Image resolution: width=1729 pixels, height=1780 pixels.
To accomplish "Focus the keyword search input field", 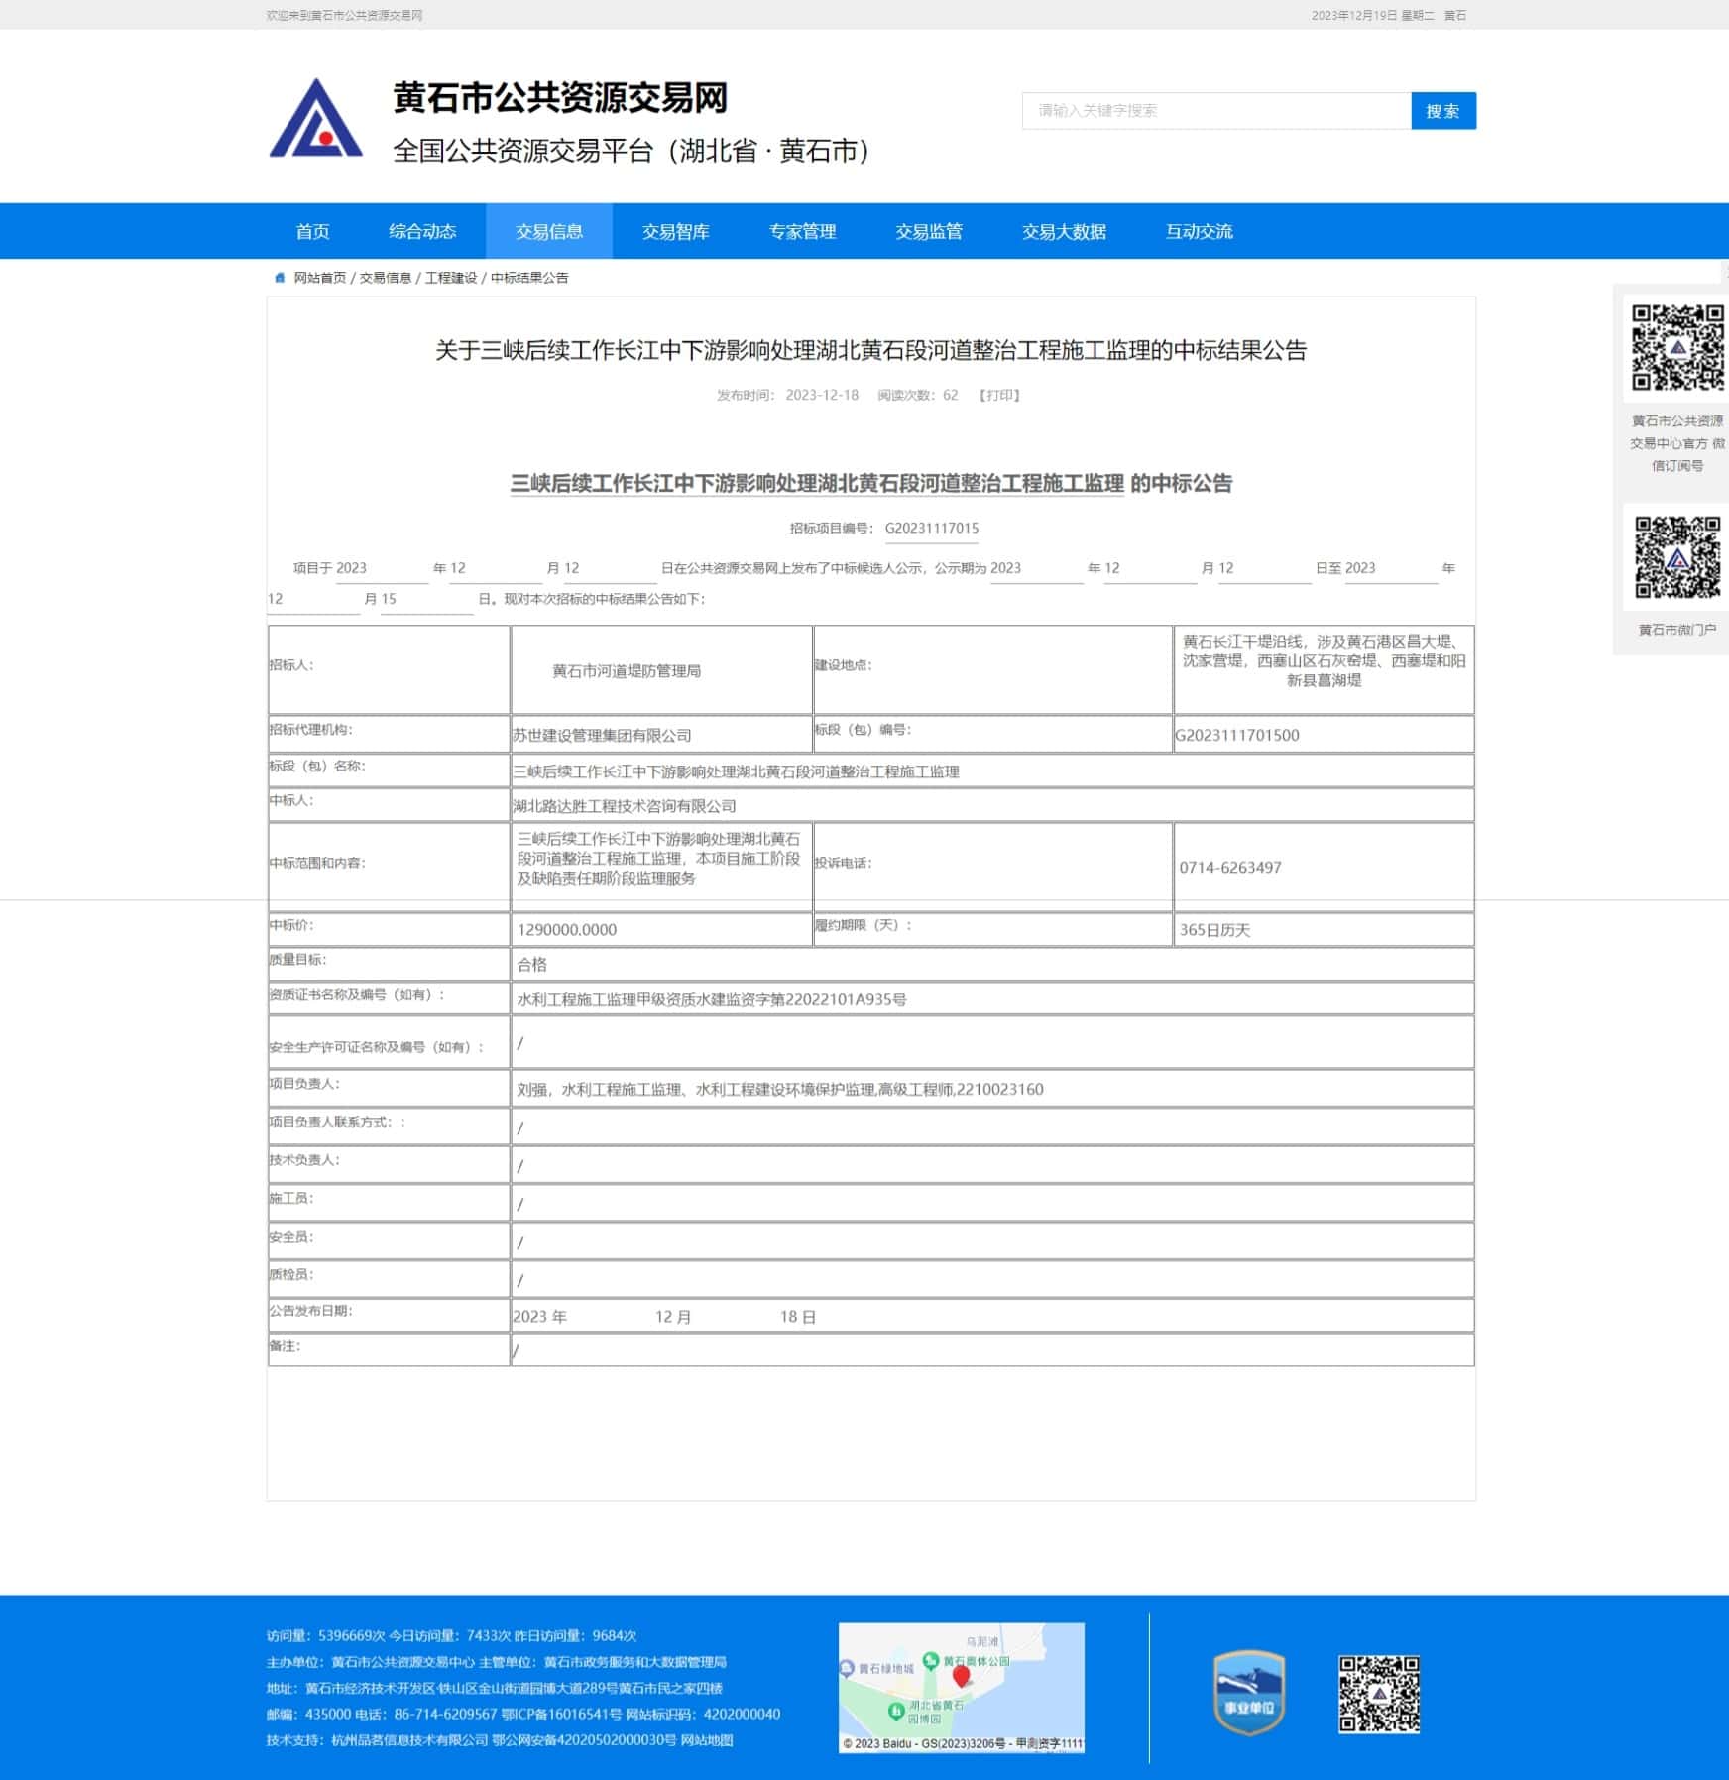I will [x=1215, y=111].
